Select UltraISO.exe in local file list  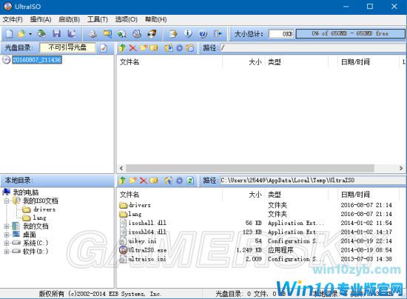147,250
